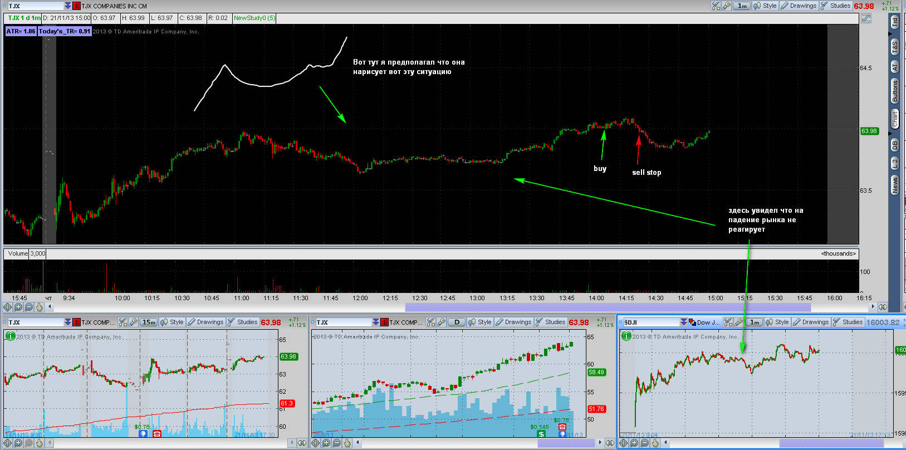This screenshot has height=450, width=906.
Task: Open the News sidebar tab
Action: pos(895,185)
